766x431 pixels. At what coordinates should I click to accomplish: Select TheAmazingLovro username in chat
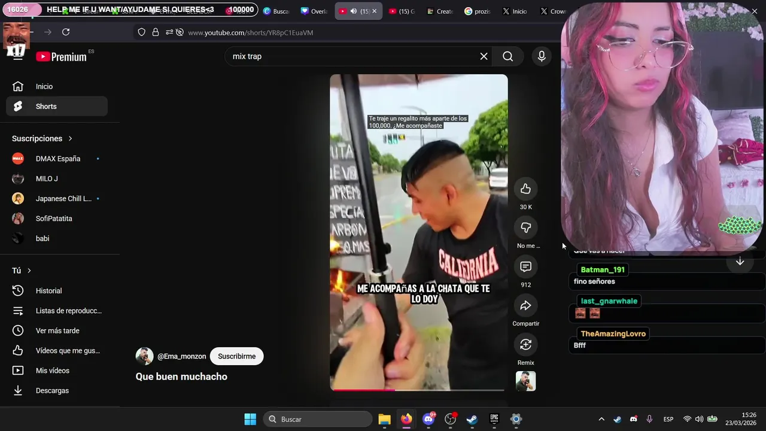tap(613, 333)
